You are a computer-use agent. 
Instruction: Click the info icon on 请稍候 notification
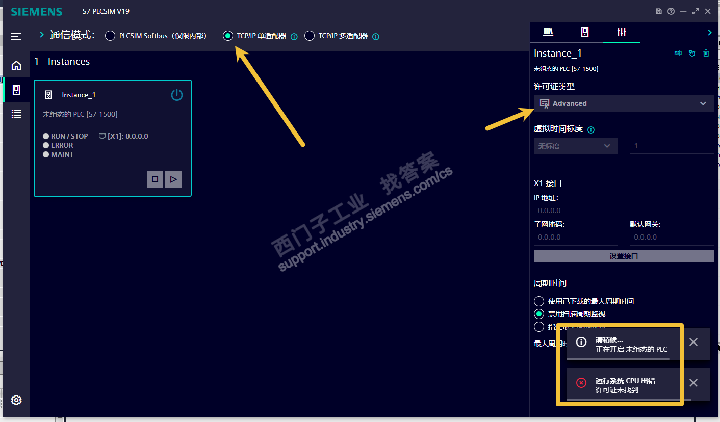tap(581, 342)
